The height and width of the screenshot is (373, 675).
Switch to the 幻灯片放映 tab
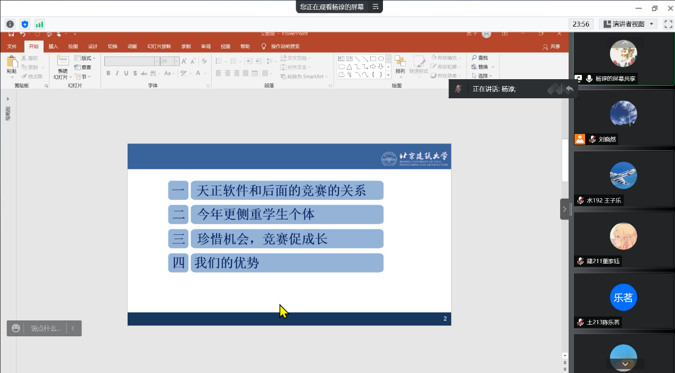(x=159, y=46)
